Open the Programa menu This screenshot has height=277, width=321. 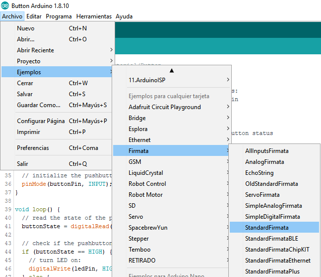click(x=59, y=16)
